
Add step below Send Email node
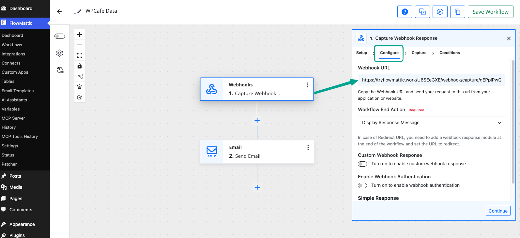click(x=257, y=187)
